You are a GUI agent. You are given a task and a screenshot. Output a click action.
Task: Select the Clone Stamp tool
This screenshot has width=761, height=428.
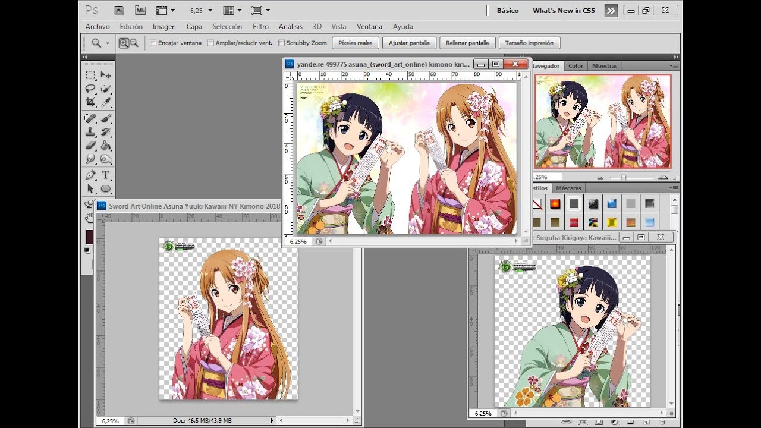[x=90, y=131]
